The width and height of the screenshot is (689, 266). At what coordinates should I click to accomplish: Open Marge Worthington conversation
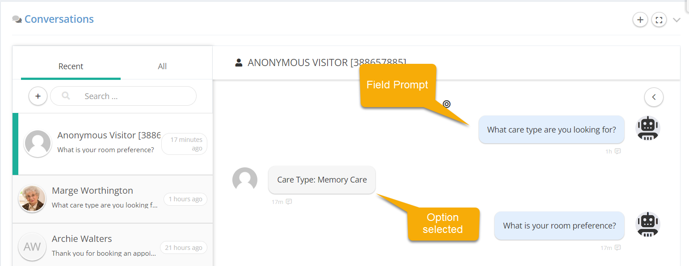click(x=113, y=199)
